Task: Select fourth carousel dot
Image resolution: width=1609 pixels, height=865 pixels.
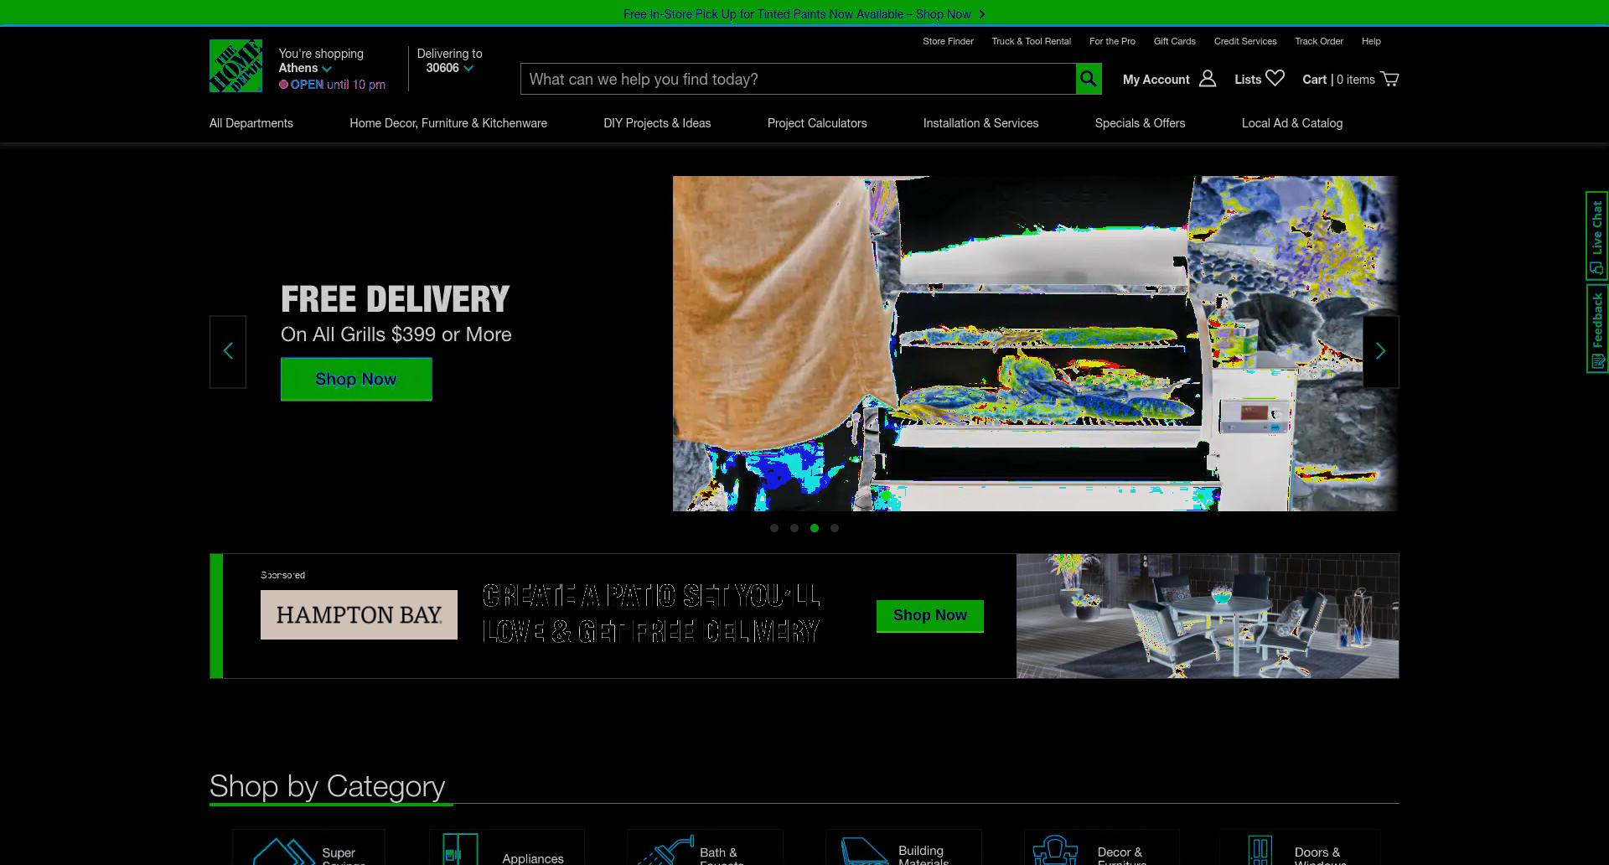Action: 835,528
